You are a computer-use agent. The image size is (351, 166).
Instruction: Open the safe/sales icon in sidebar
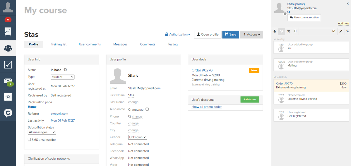(x=8, y=97)
